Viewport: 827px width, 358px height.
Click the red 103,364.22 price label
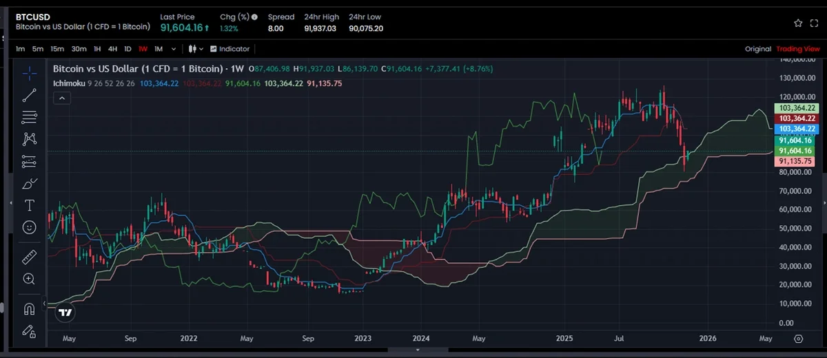click(796, 118)
